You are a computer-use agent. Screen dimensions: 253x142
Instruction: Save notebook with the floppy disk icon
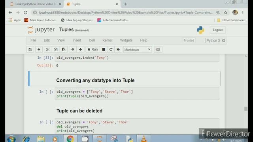[30, 49]
